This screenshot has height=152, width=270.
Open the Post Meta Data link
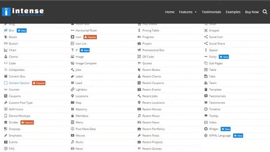pos(86,129)
